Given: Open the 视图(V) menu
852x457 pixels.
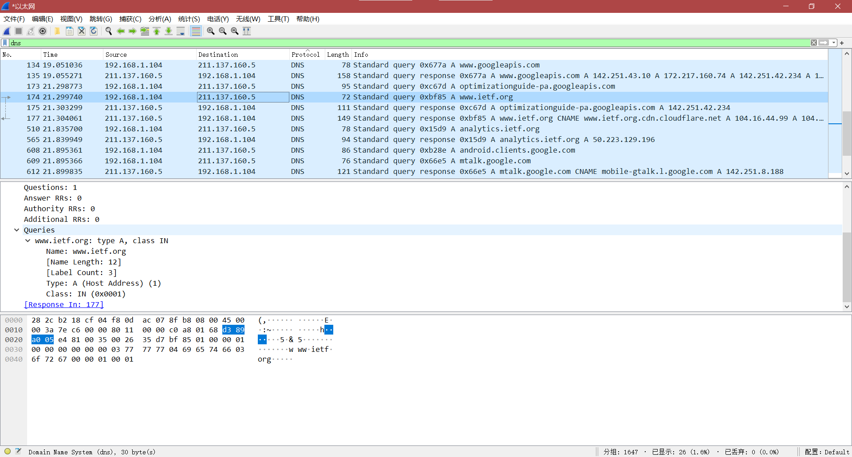Looking at the screenshot, I should pos(71,19).
